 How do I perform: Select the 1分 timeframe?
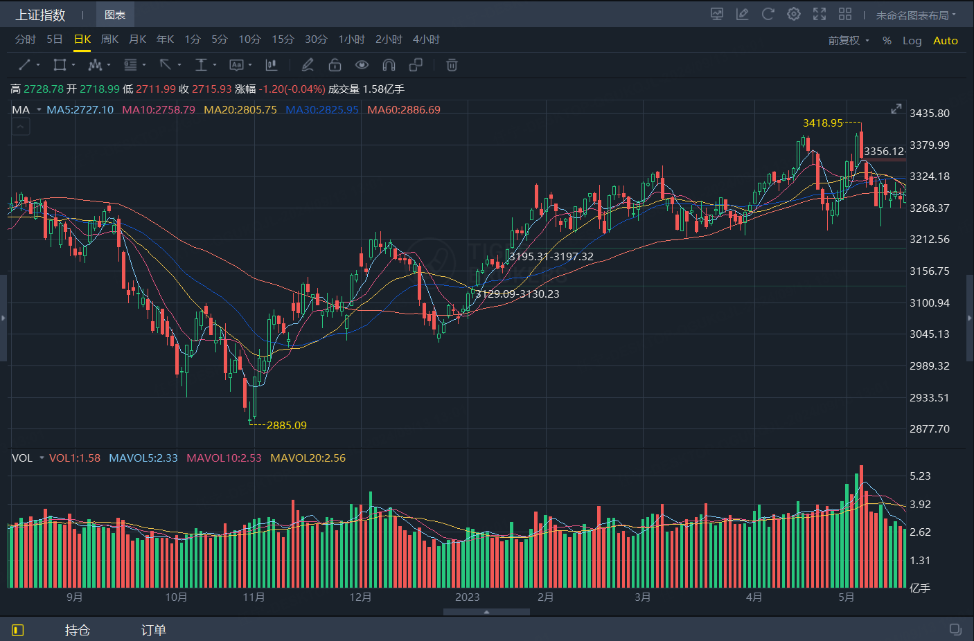coord(193,39)
